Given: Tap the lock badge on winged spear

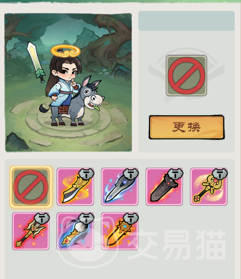Looking at the screenshot, I should [42, 219].
